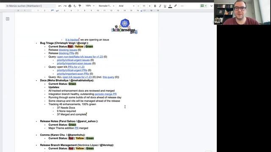Toggle bold formatting
The image size is (271, 152).
pyautogui.click(x=155, y=6)
